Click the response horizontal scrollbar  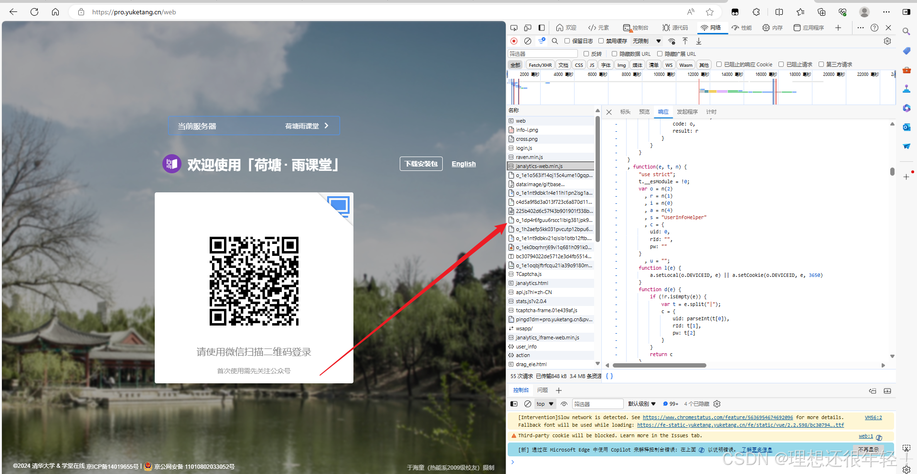659,366
